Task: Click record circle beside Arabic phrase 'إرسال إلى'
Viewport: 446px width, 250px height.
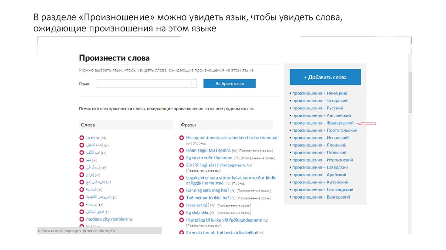Action: 81,167
